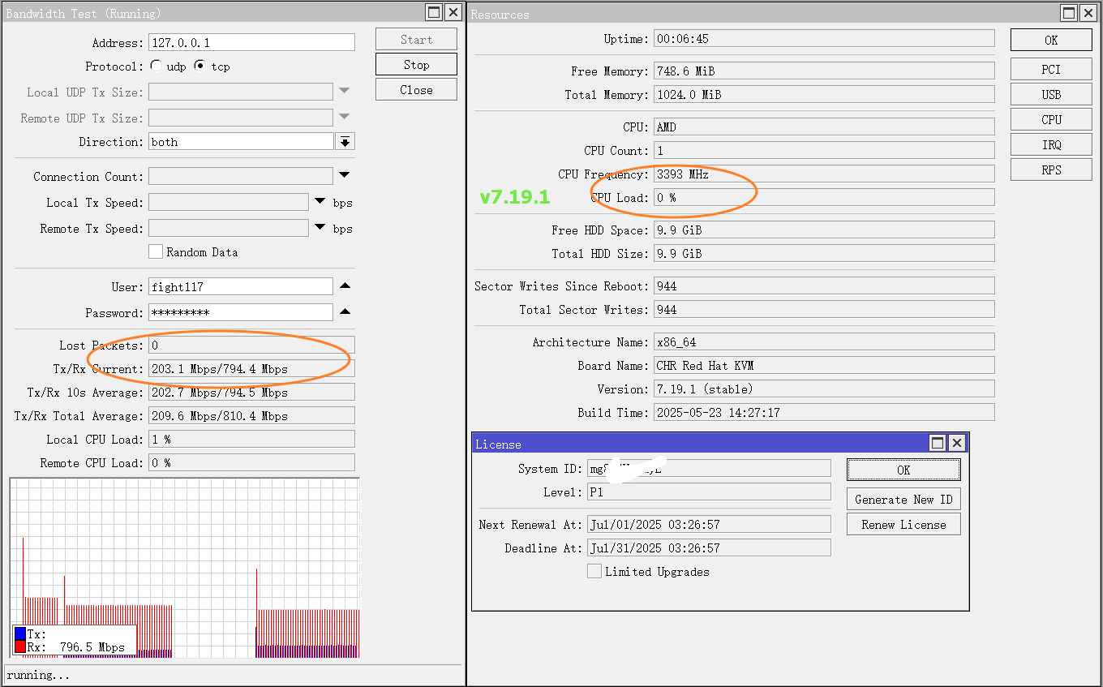Select the udp protocol radio button

156,67
